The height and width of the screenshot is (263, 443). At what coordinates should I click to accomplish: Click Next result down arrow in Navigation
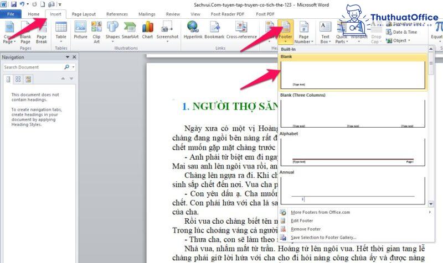click(x=71, y=78)
